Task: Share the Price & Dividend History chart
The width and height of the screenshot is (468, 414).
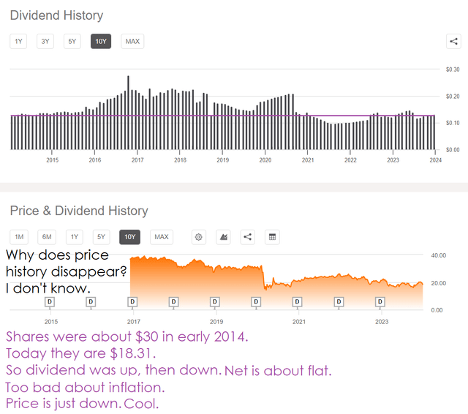Action: click(247, 237)
